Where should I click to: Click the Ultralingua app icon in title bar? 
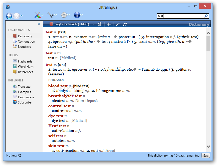pyautogui.click(x=8, y=7)
